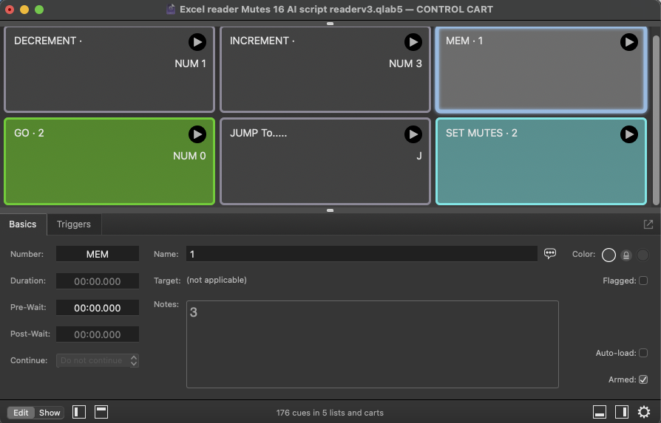
Task: Enable the Flagged checkbox
Action: (x=643, y=281)
